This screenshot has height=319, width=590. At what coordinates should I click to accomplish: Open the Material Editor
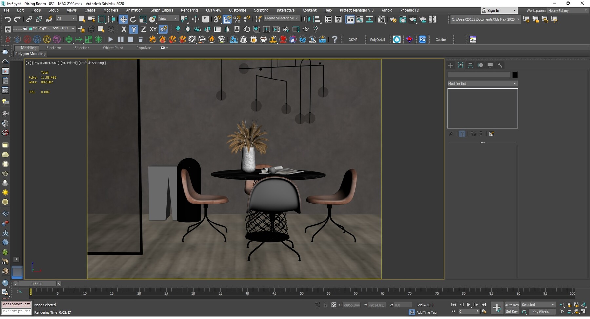(381, 19)
